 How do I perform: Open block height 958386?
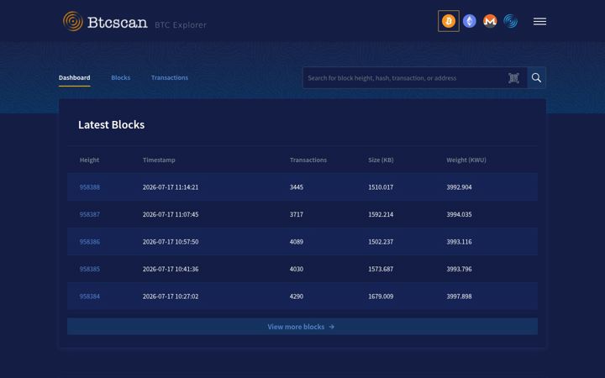pyautogui.click(x=90, y=242)
